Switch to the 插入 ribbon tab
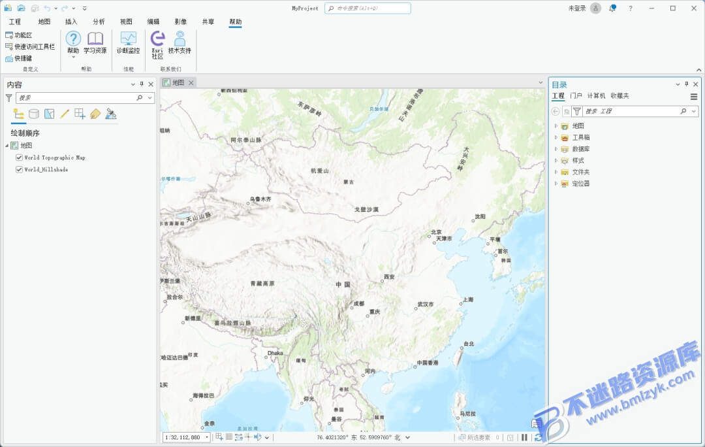The height and width of the screenshot is (447, 705). pyautogui.click(x=71, y=22)
